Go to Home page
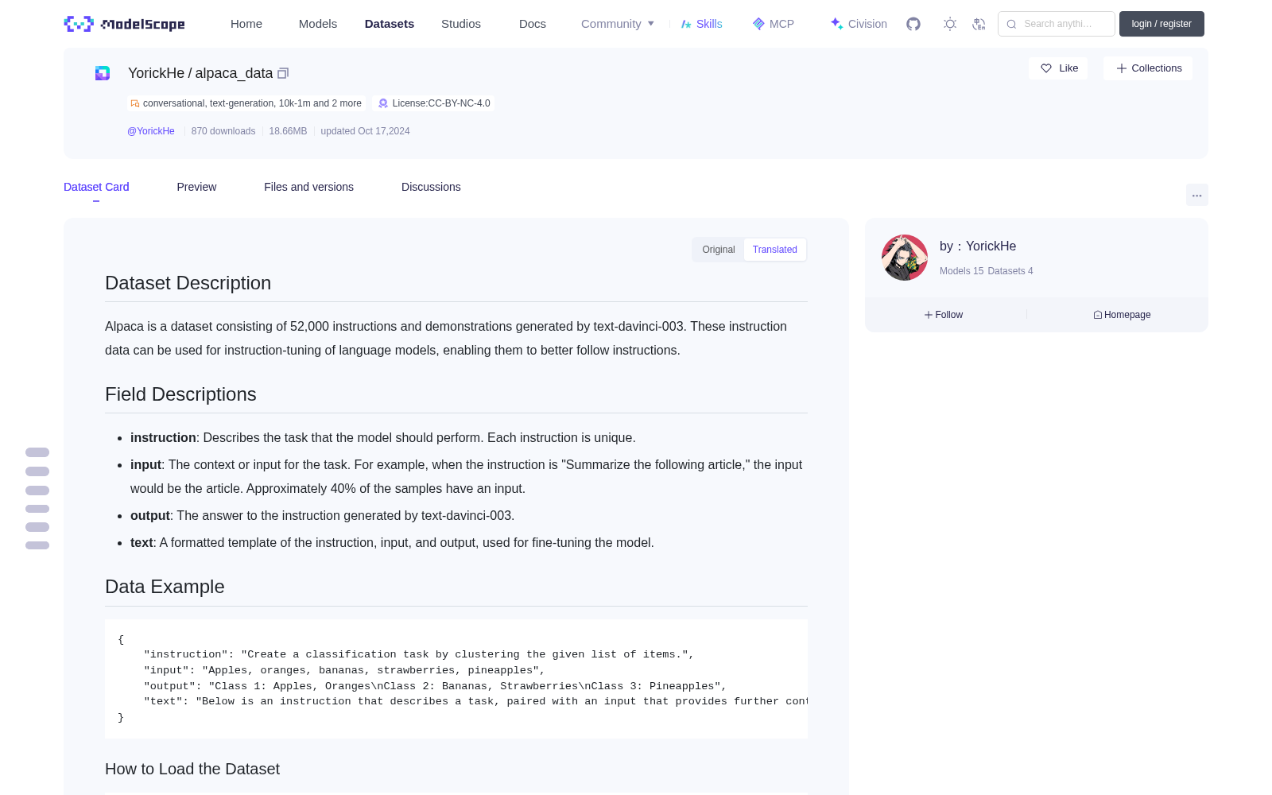This screenshot has width=1272, height=795. pyautogui.click(x=246, y=24)
